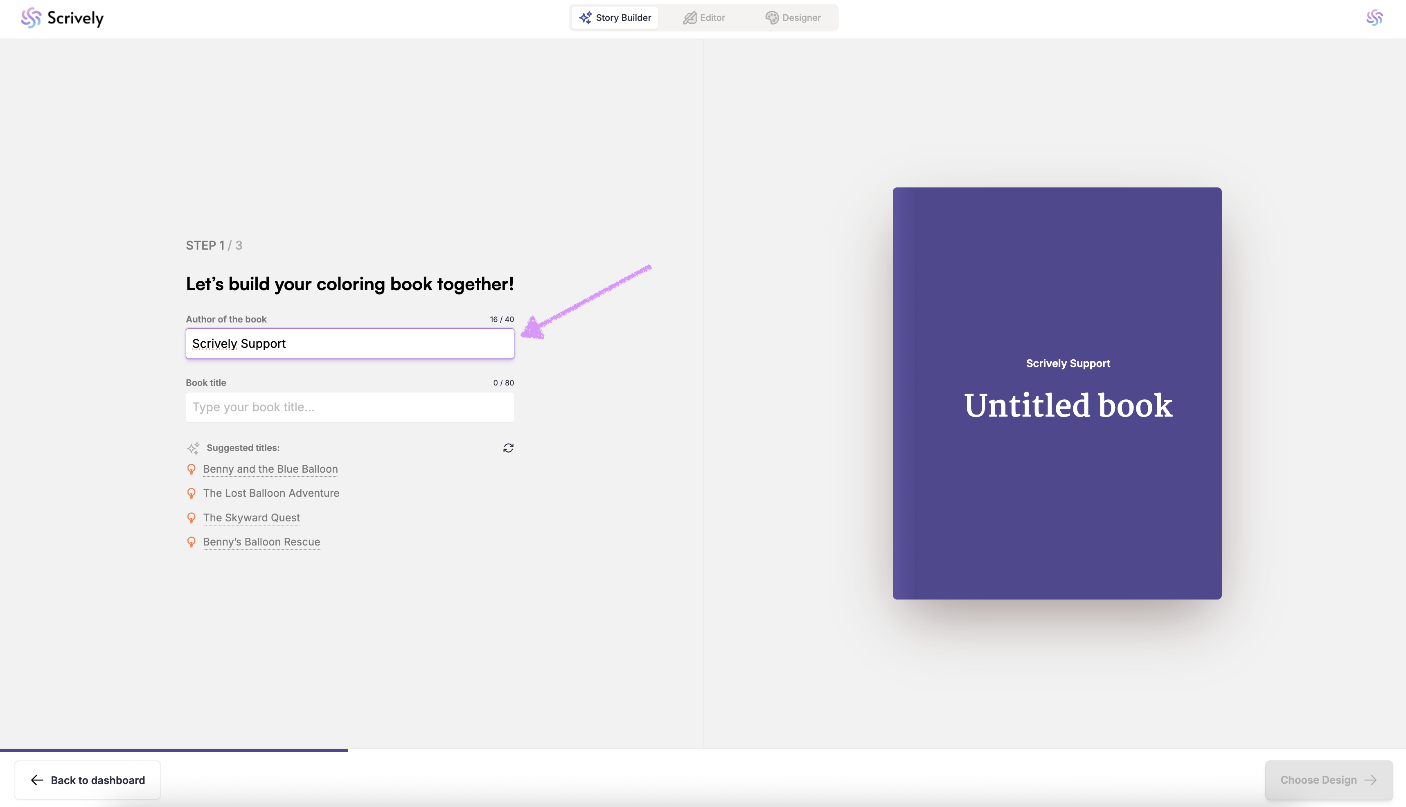Choose suggested title Benny and the Blue Balloon
The height and width of the screenshot is (807, 1406).
270,469
